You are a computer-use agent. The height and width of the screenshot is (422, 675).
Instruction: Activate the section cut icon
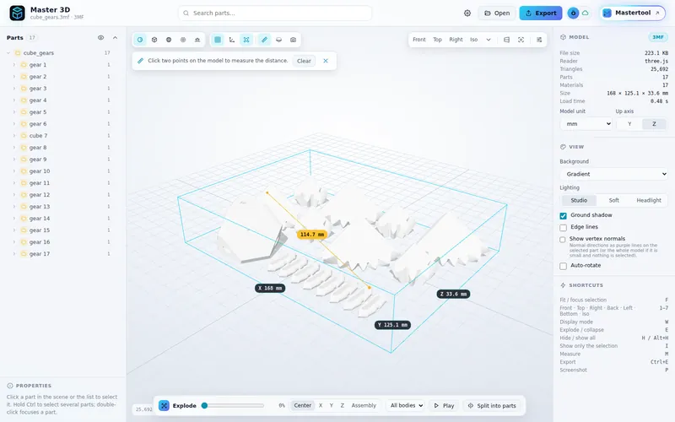[279, 40]
